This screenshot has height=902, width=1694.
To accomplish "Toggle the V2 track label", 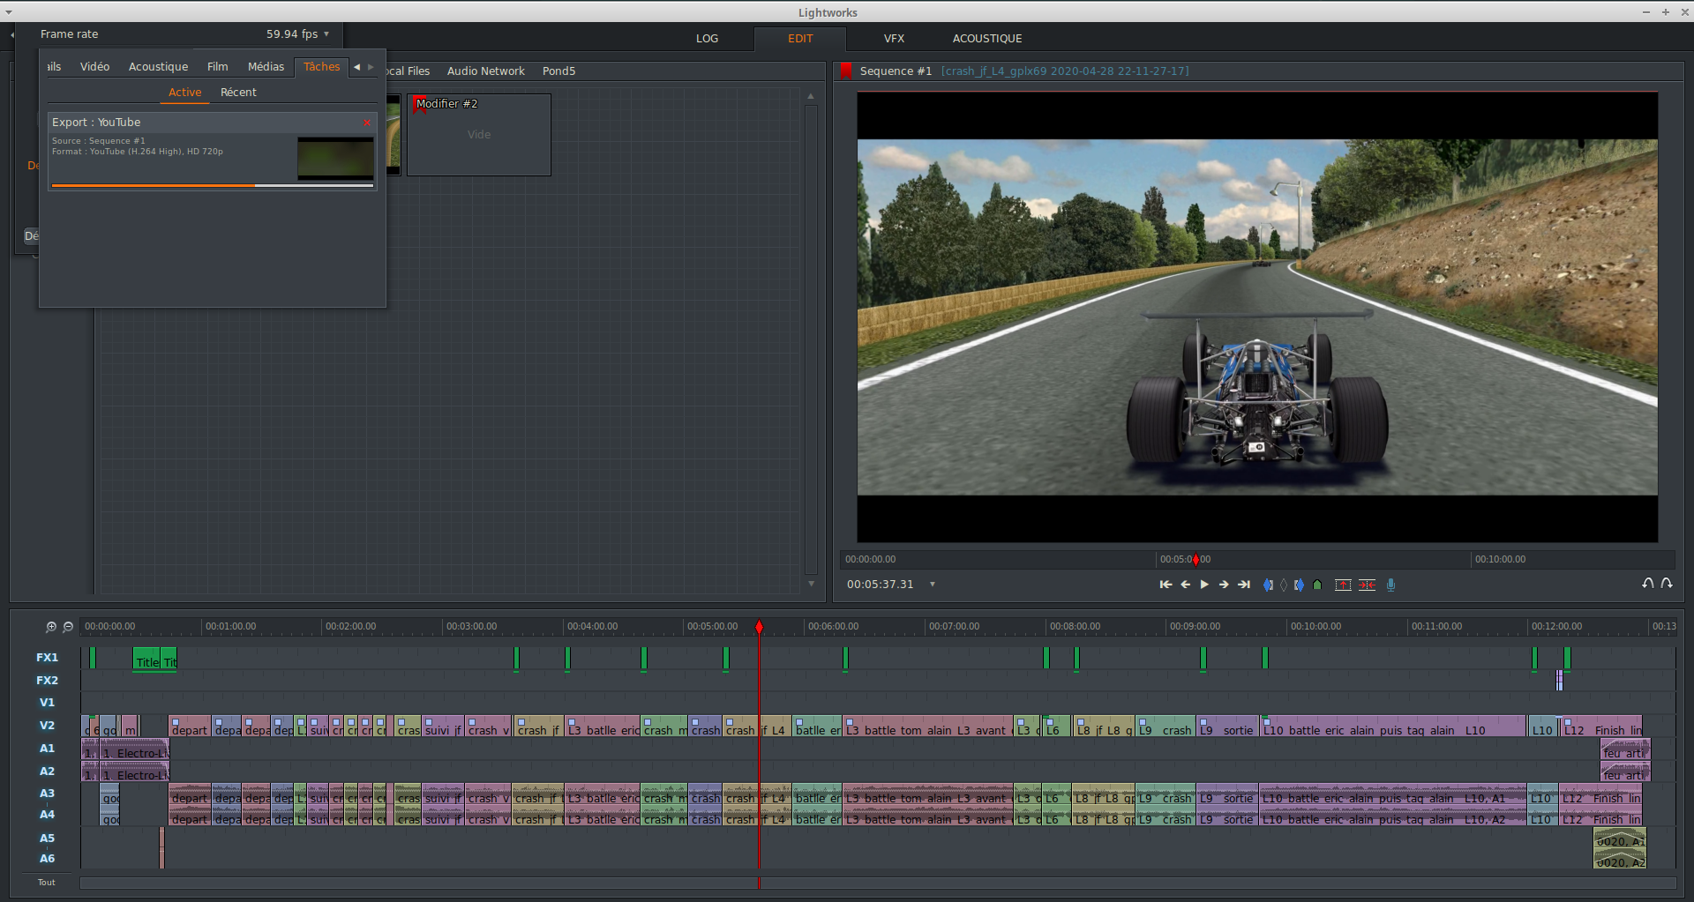I will tap(47, 726).
